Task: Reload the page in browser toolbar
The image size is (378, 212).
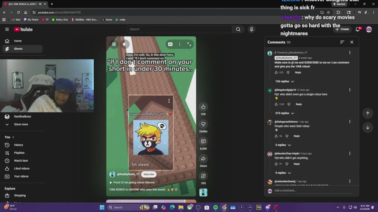Action: (18, 12)
